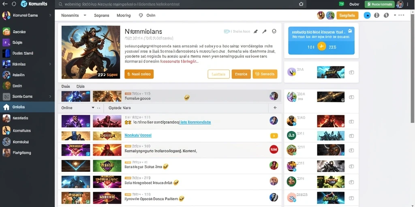Screen dimensions: 415x207
Task: Open the Sogeans tab
Action: pos(102,15)
